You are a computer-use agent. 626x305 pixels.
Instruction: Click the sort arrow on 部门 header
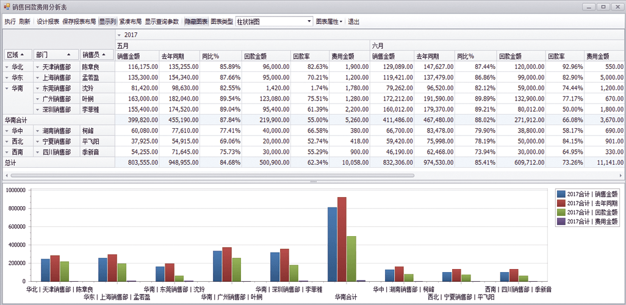point(69,55)
